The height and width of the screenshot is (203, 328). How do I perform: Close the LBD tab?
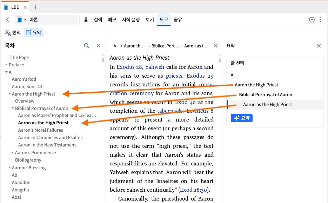coord(25,7)
